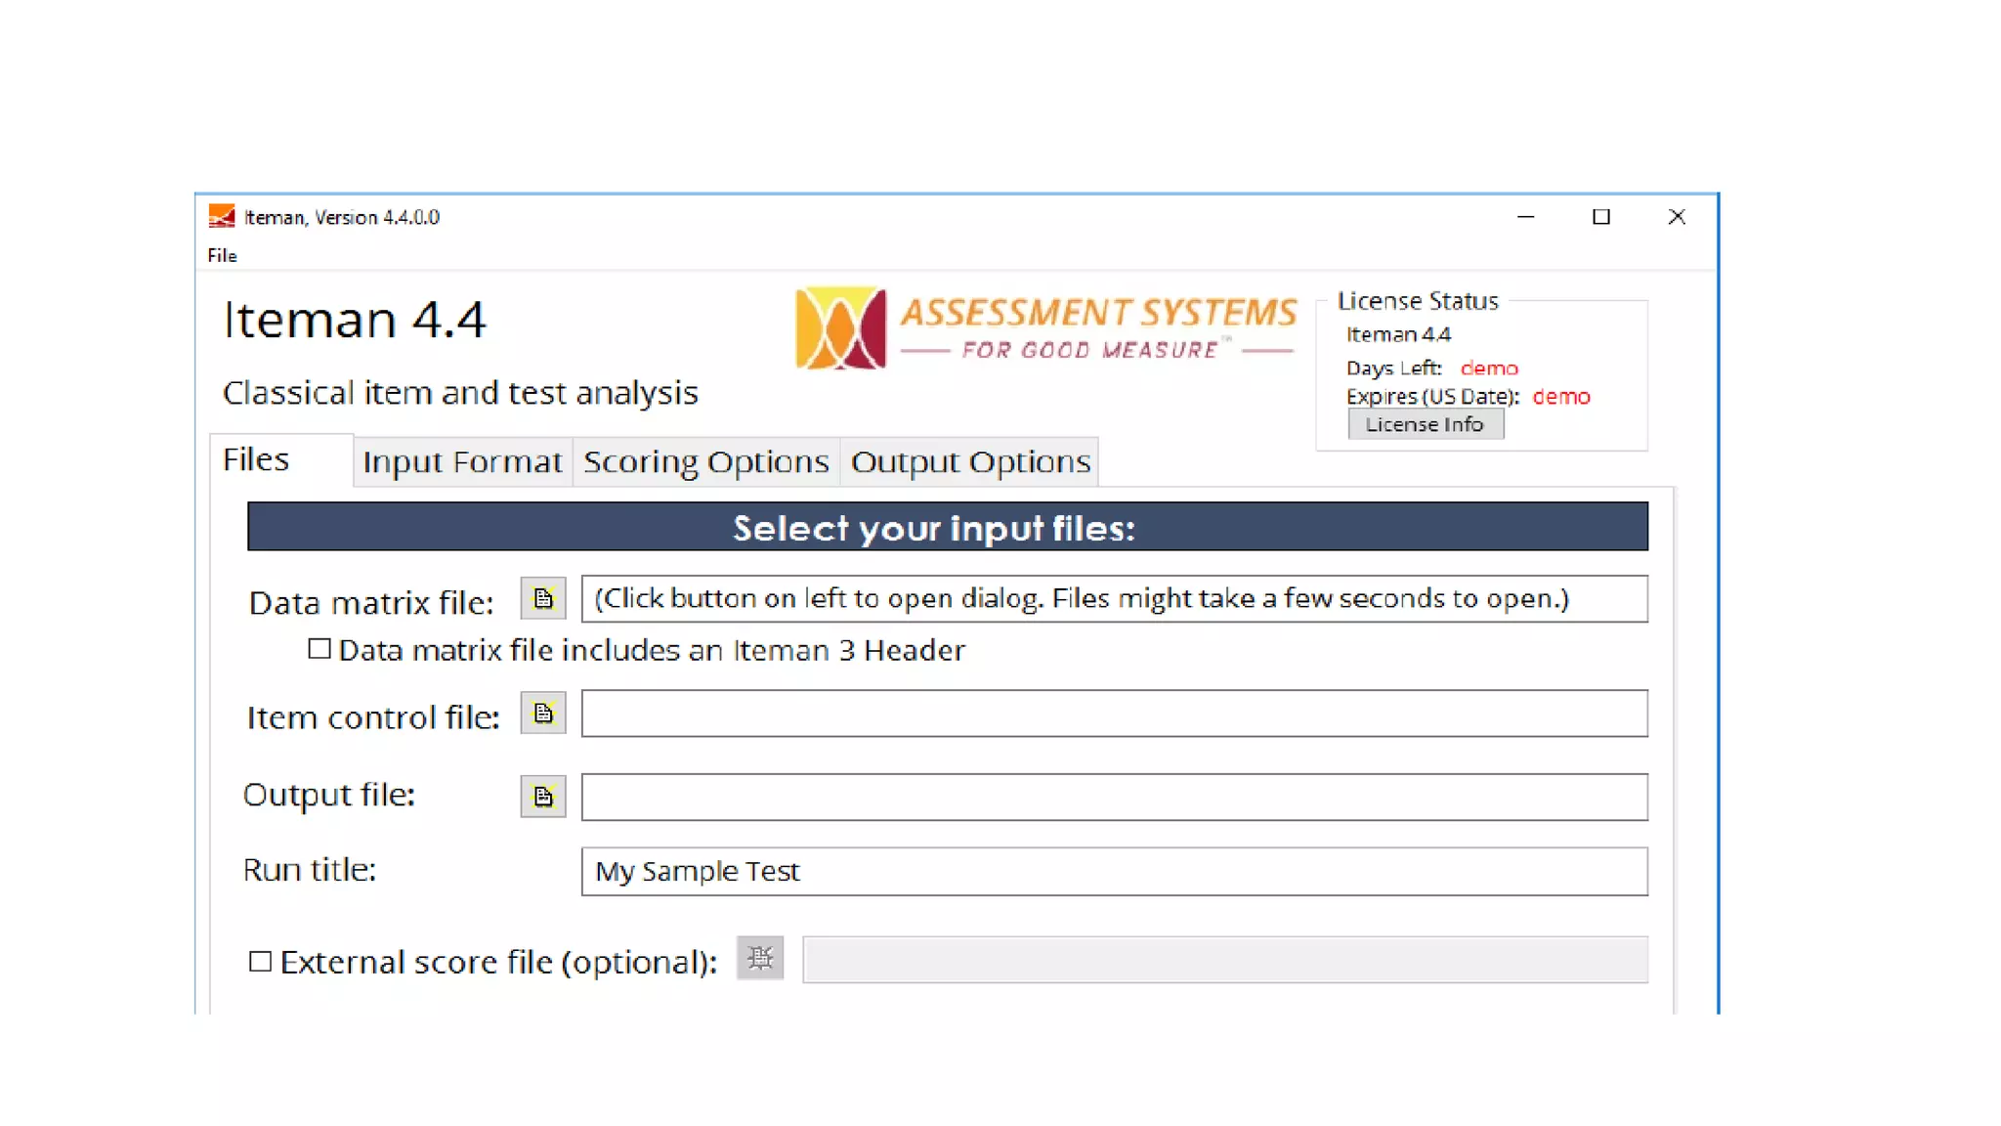Click the Item control file browse icon
This screenshot has width=2001, height=1126.
(542, 714)
